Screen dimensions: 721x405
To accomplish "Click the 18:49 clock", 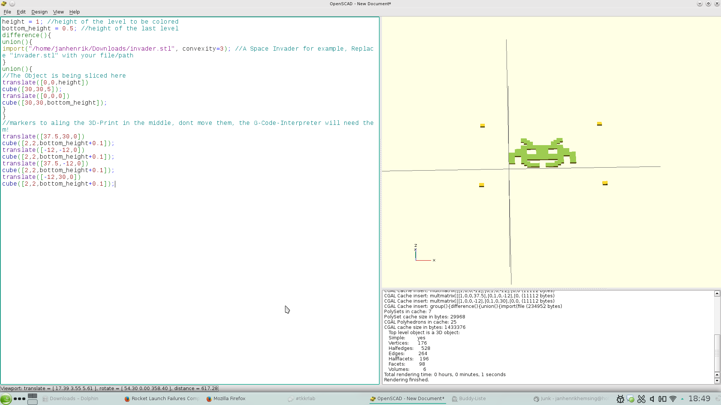I will tap(699, 399).
